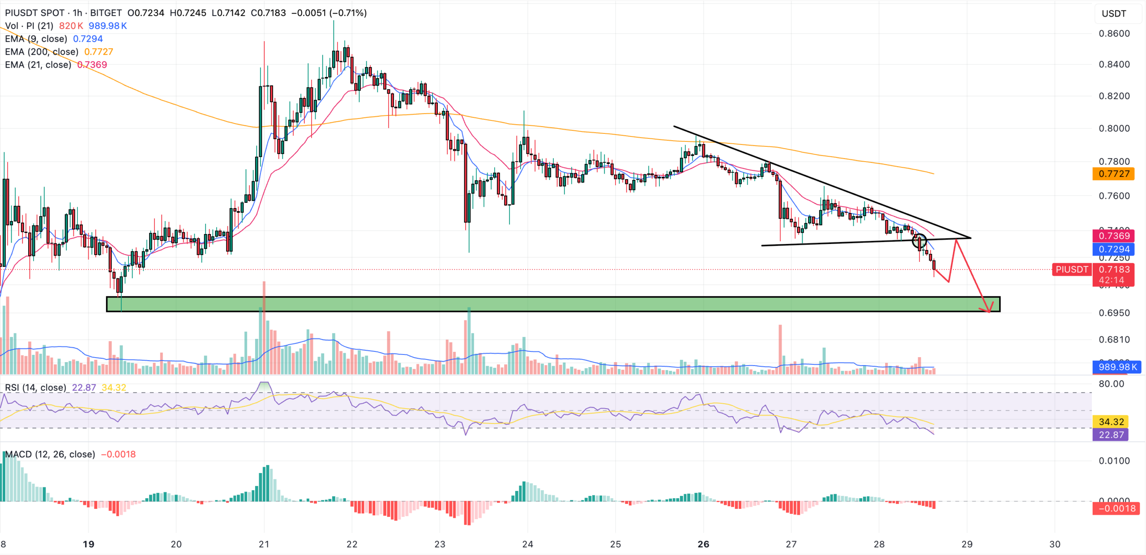Click the orange 0.7727 EMA price label
The height and width of the screenshot is (555, 1146).
coord(1113,174)
